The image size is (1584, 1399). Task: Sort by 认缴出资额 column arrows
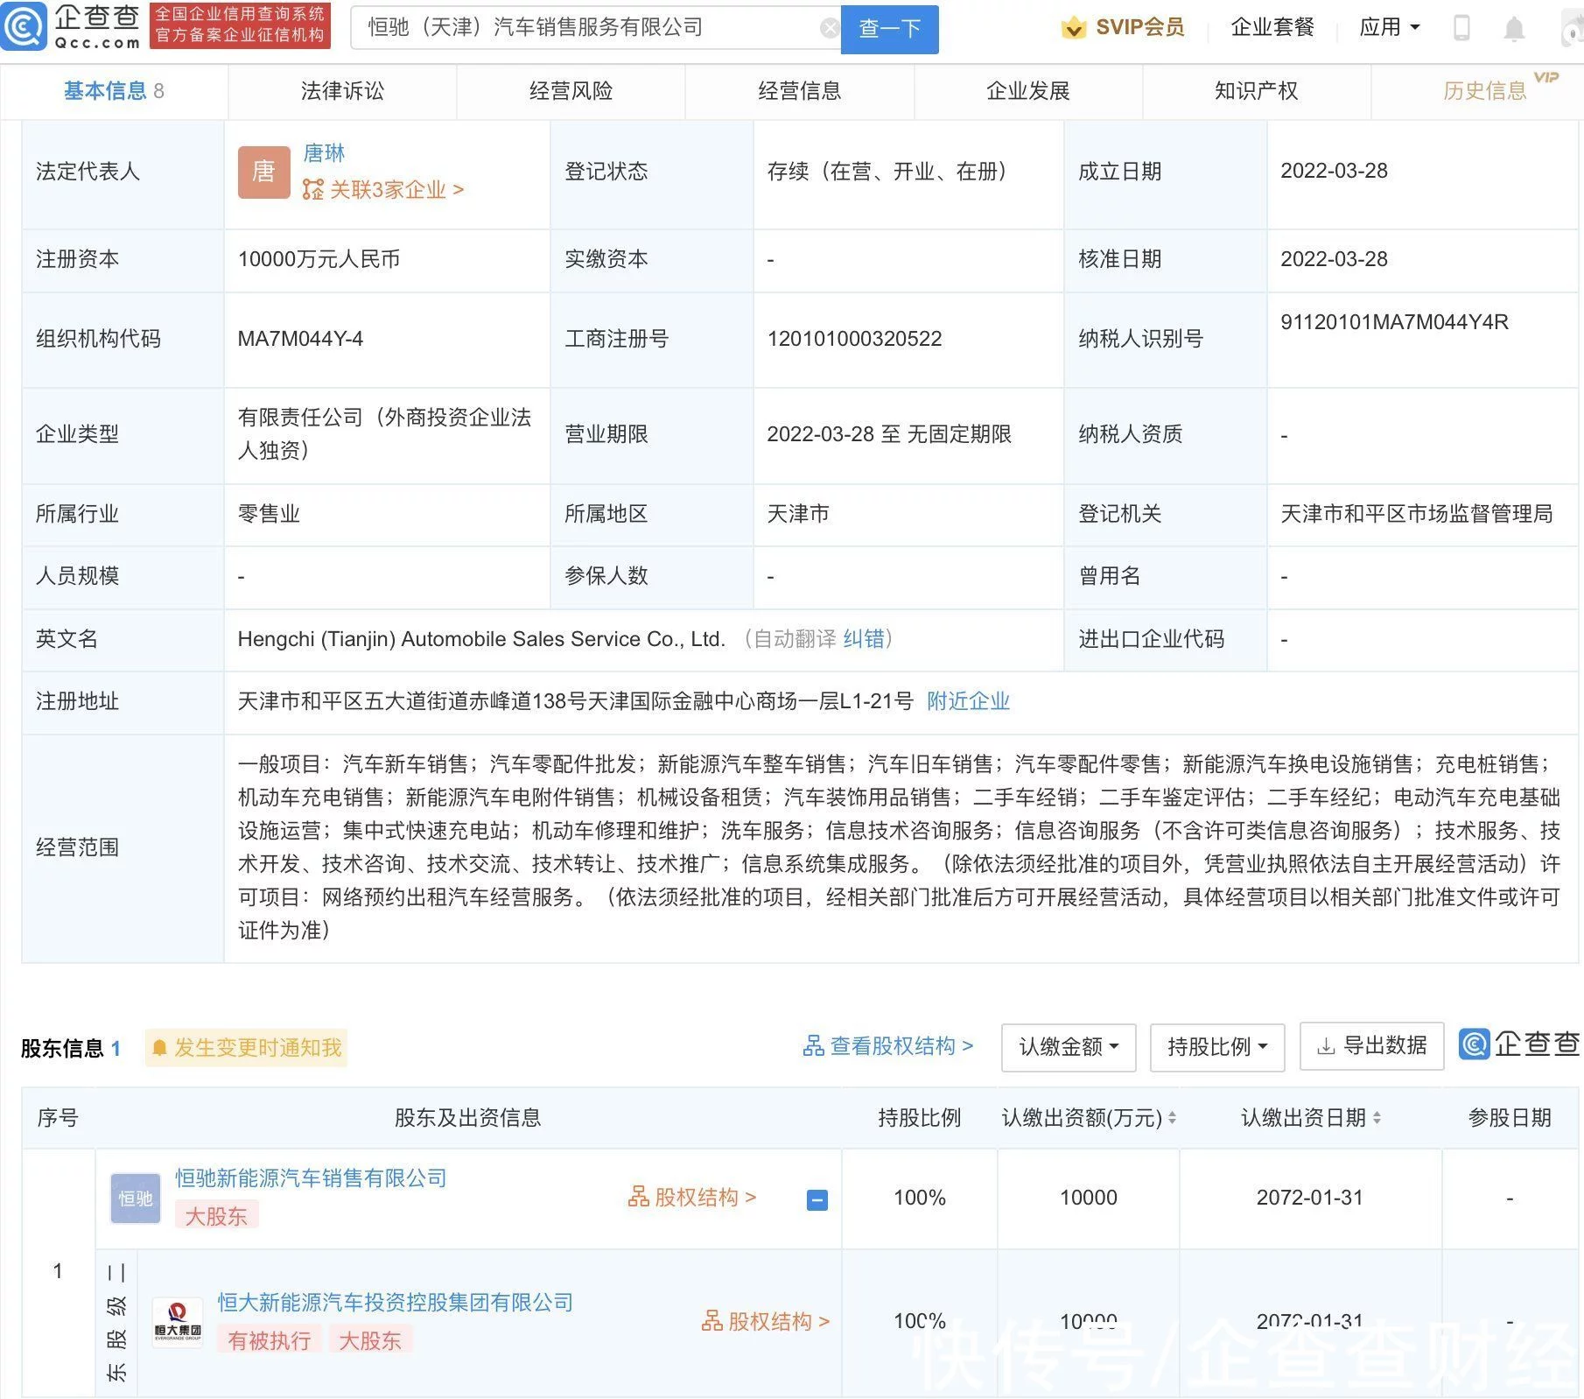coord(1172,1118)
